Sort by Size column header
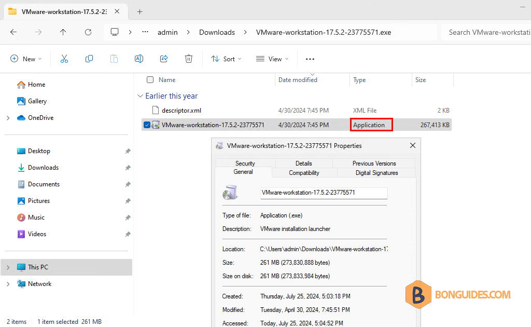Screen dimensions: 531x327 420,79
